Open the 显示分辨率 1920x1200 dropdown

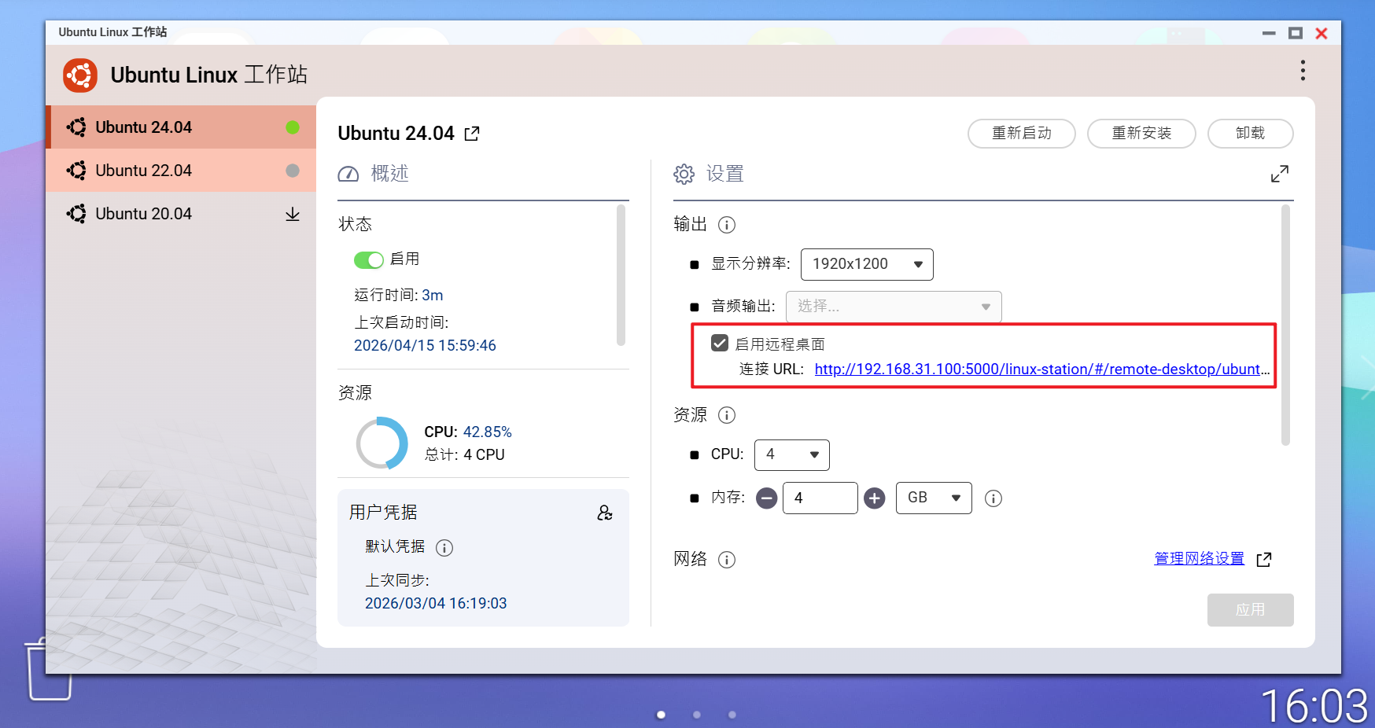pyautogui.click(x=867, y=264)
